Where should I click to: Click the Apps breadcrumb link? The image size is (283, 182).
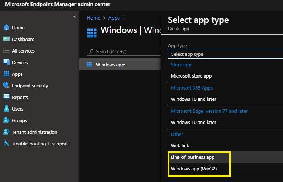pyautogui.click(x=114, y=18)
